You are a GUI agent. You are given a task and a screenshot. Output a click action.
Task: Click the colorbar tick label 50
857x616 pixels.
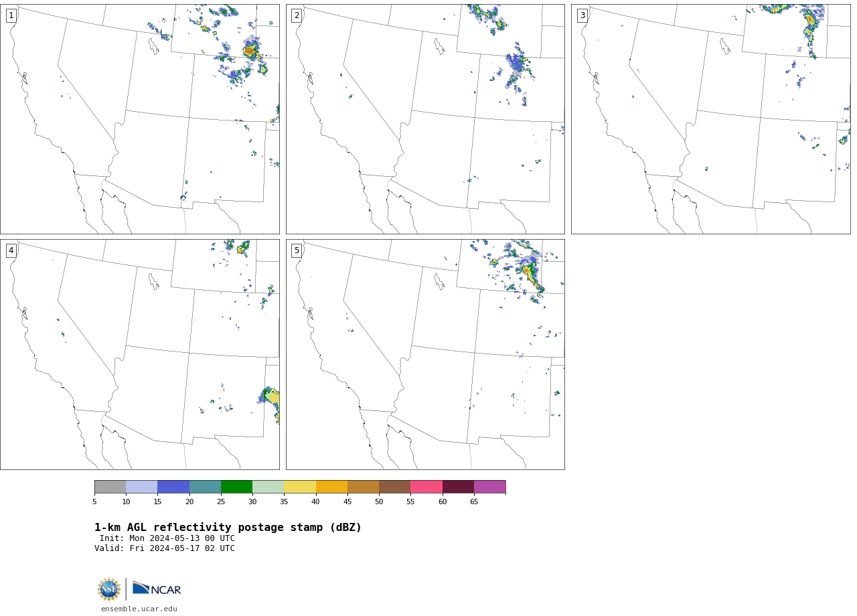[379, 502]
